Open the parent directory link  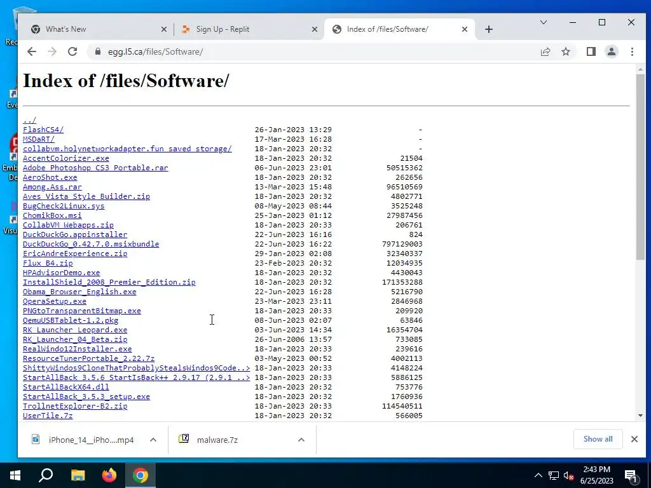[x=29, y=120]
